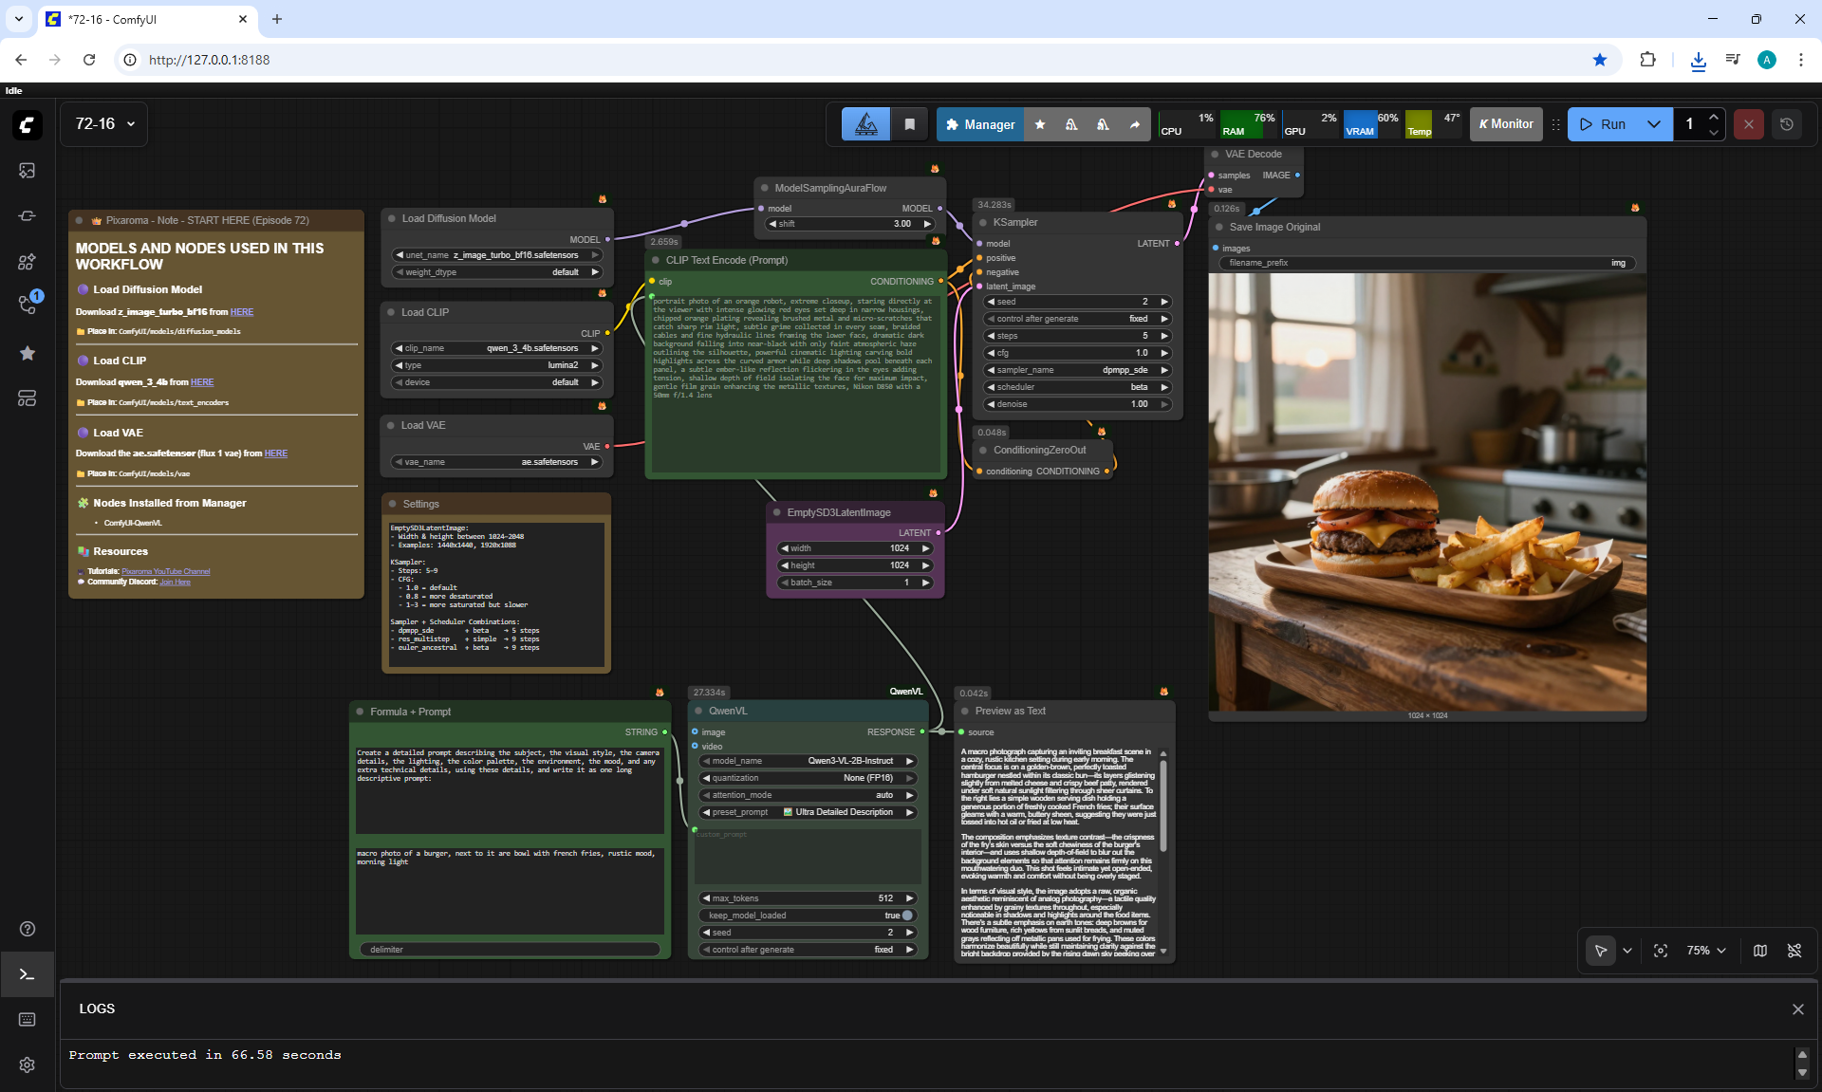Open the Manager menu button

tap(979, 124)
